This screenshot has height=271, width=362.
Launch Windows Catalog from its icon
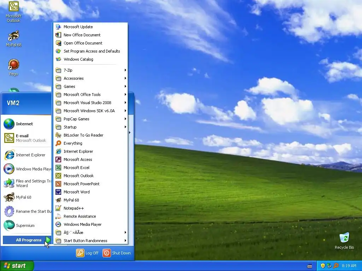click(58, 59)
